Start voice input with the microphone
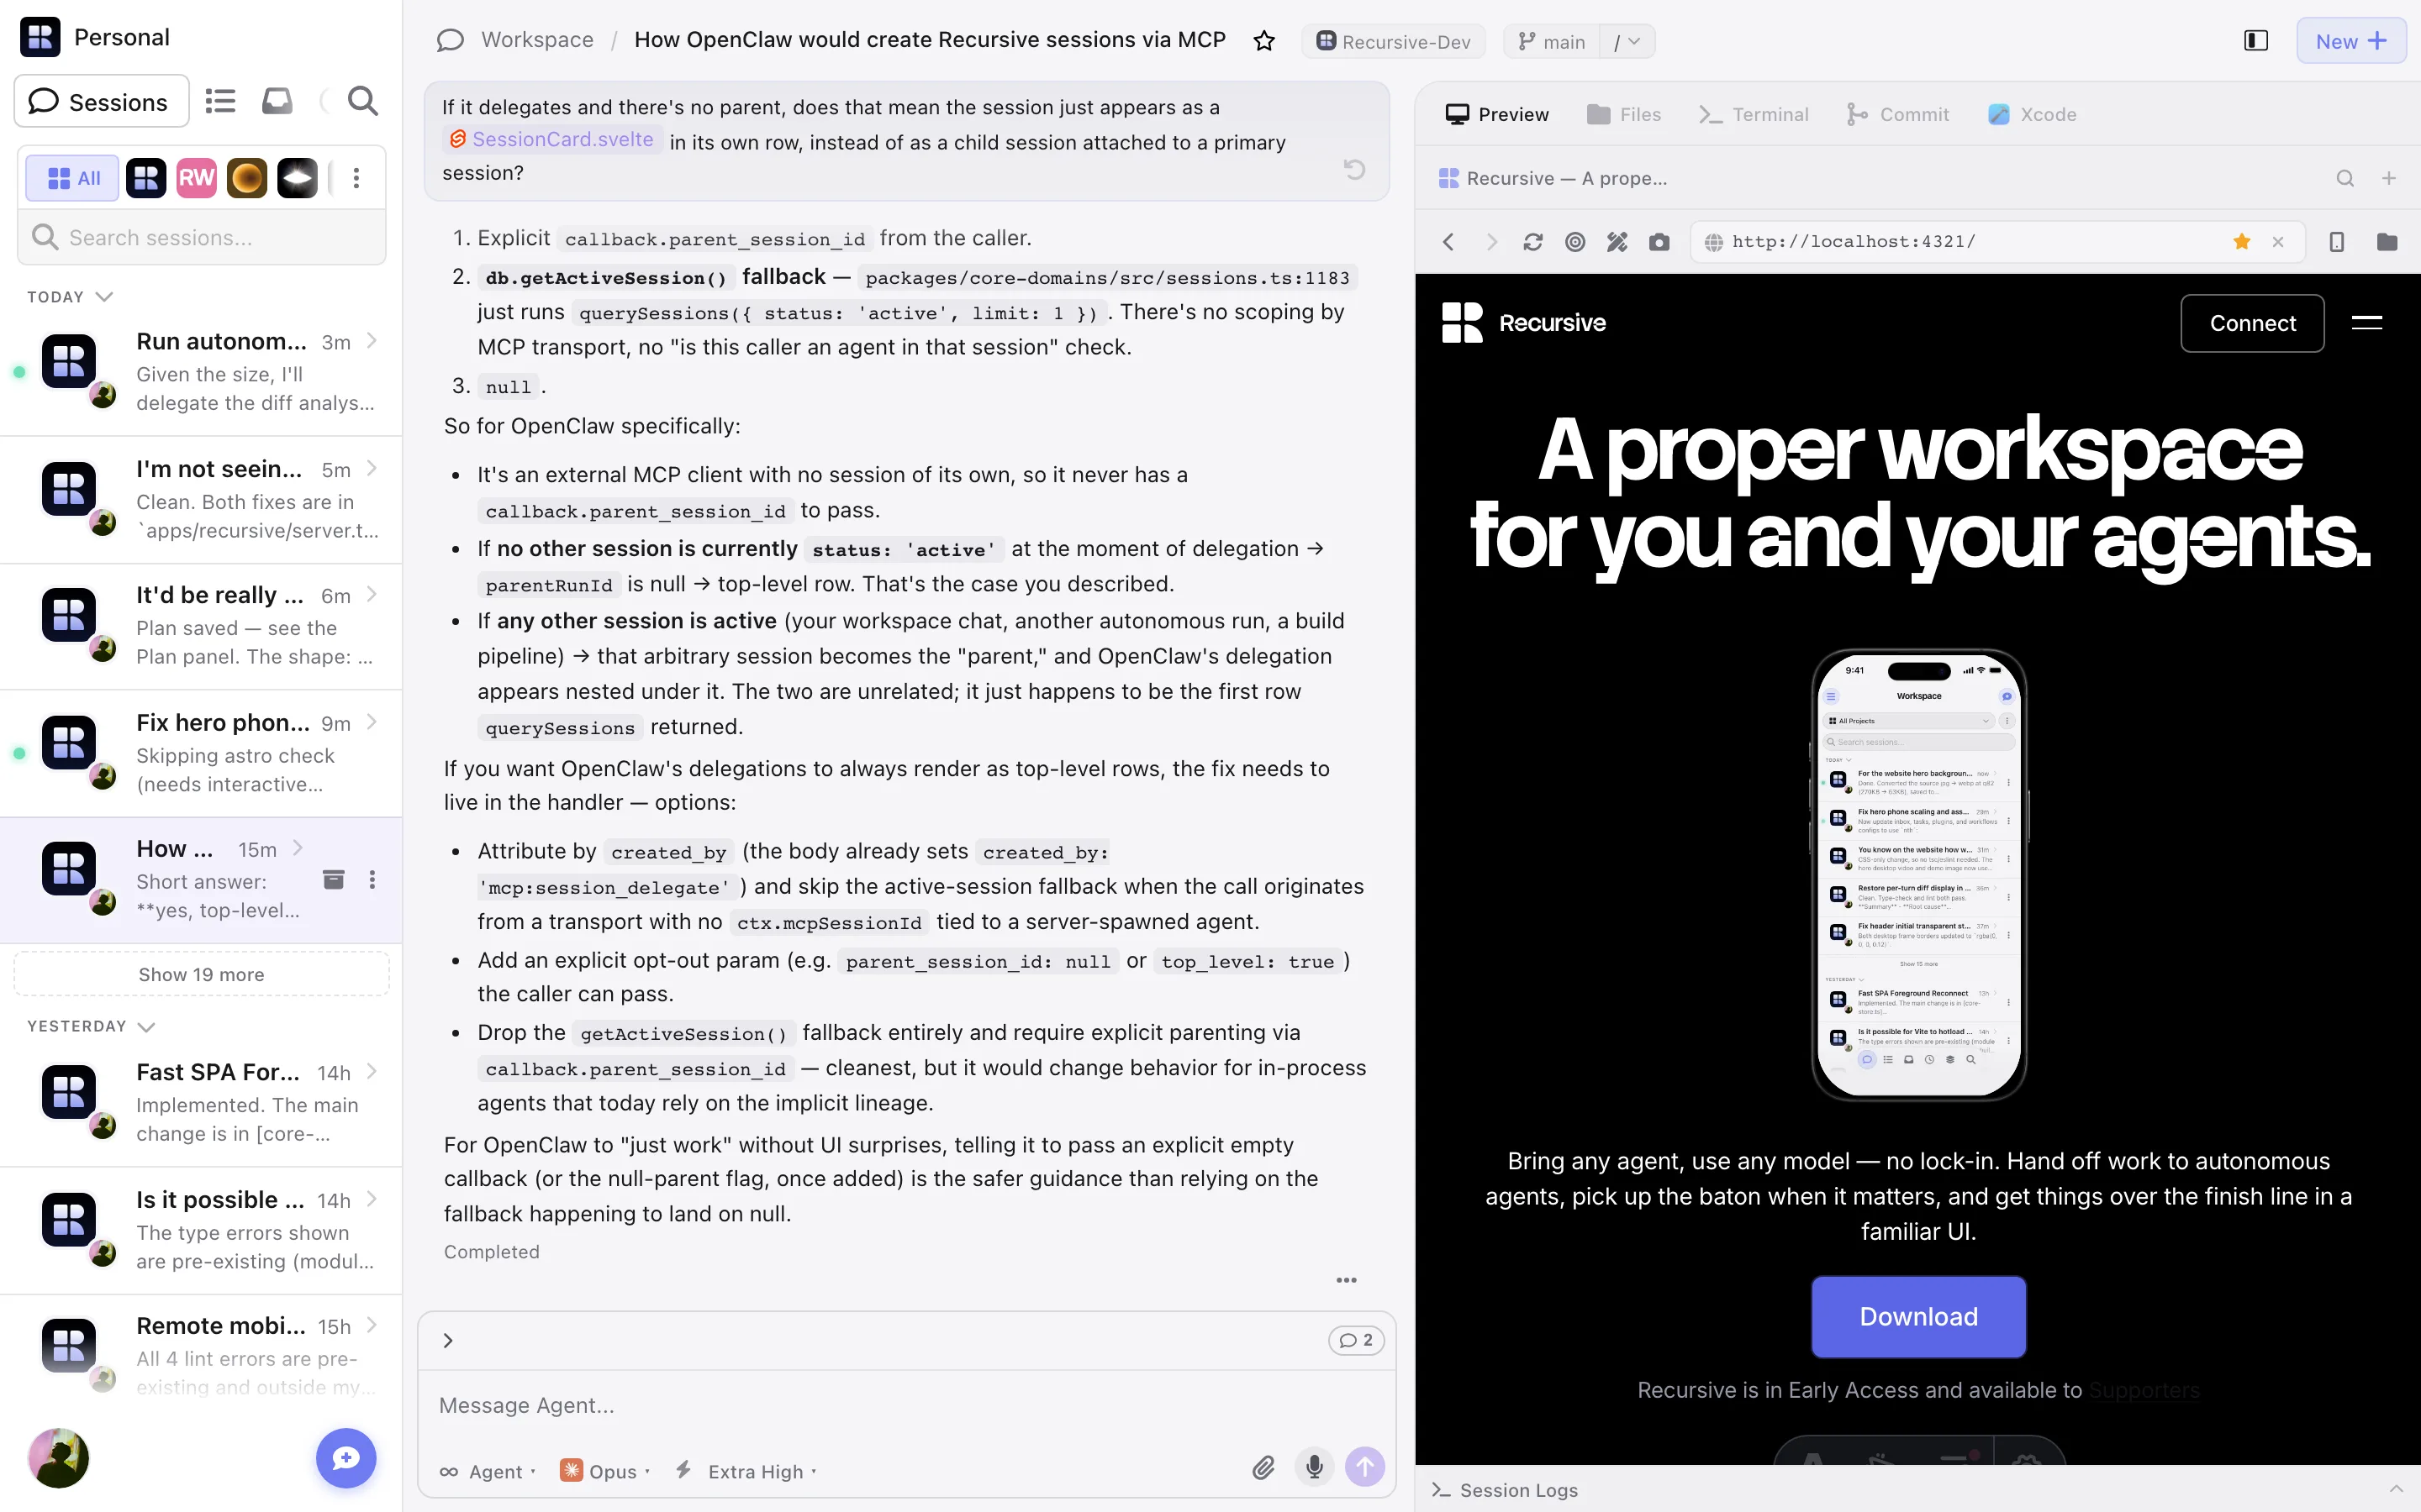The image size is (2421, 1512). pyautogui.click(x=1315, y=1467)
